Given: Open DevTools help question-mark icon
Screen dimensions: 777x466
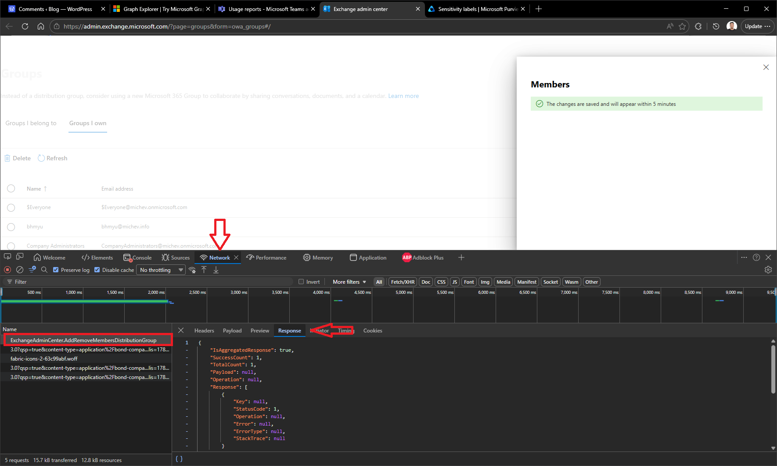Looking at the screenshot, I should (x=756, y=257).
